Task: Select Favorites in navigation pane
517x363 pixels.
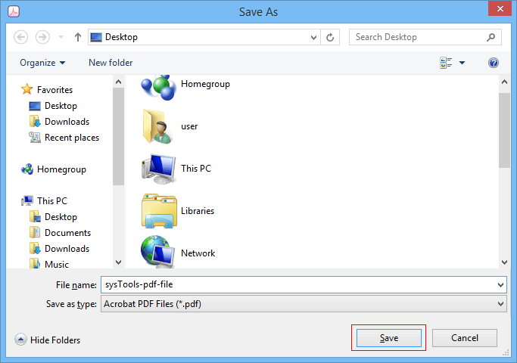Action: pos(55,89)
